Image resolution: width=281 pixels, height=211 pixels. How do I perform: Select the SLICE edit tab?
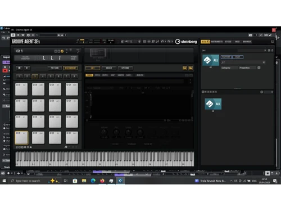(128, 75)
